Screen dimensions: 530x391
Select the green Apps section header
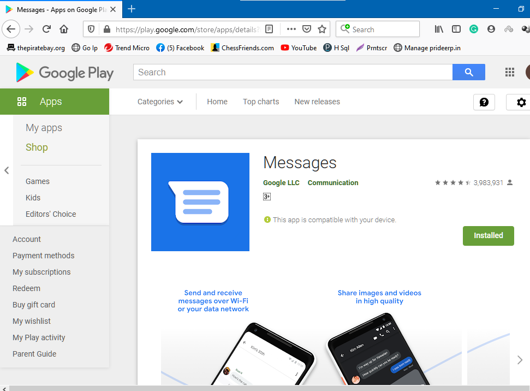click(55, 102)
